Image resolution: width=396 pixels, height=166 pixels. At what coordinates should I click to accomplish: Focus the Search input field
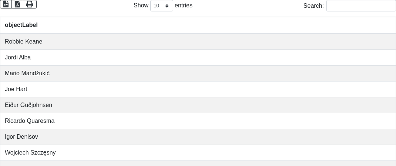(361, 6)
